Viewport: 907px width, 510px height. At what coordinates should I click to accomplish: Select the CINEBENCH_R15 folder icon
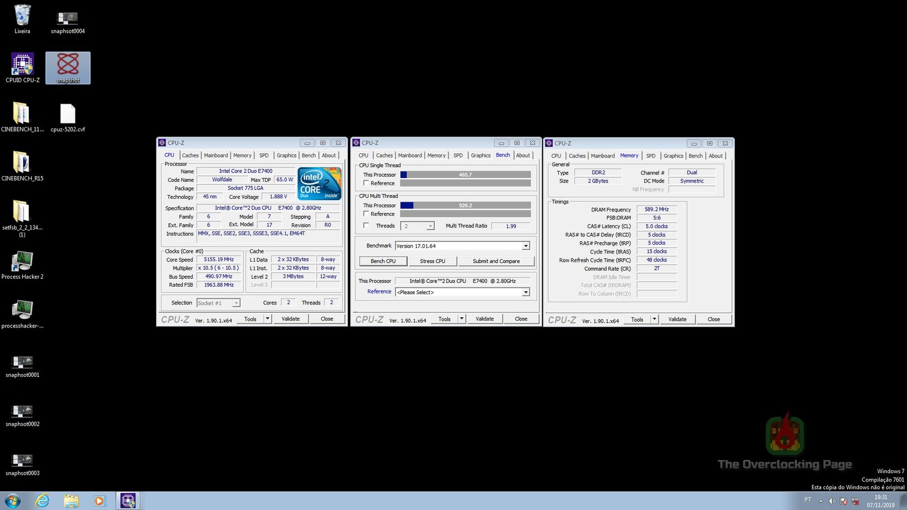tap(22, 163)
